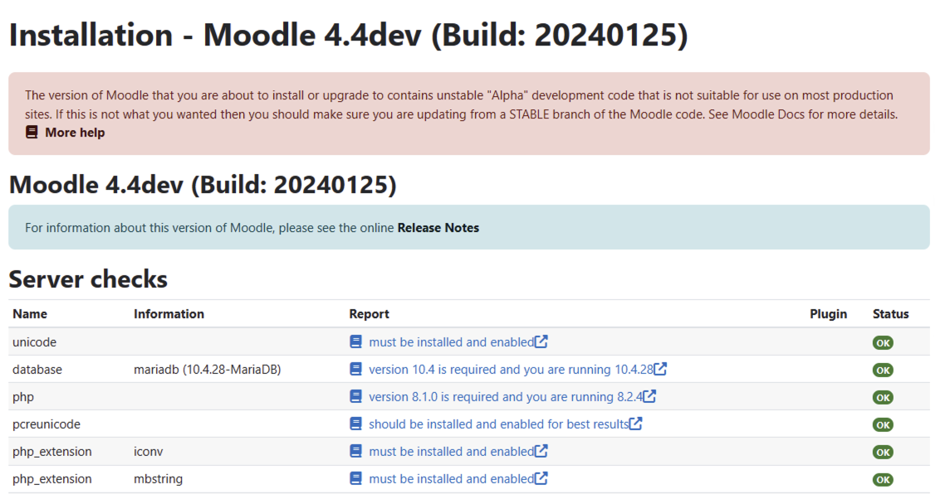
Task: Click the book icon in the unicode row
Action: [355, 341]
